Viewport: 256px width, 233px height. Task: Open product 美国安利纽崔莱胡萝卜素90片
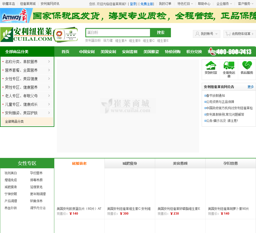tap(228, 209)
